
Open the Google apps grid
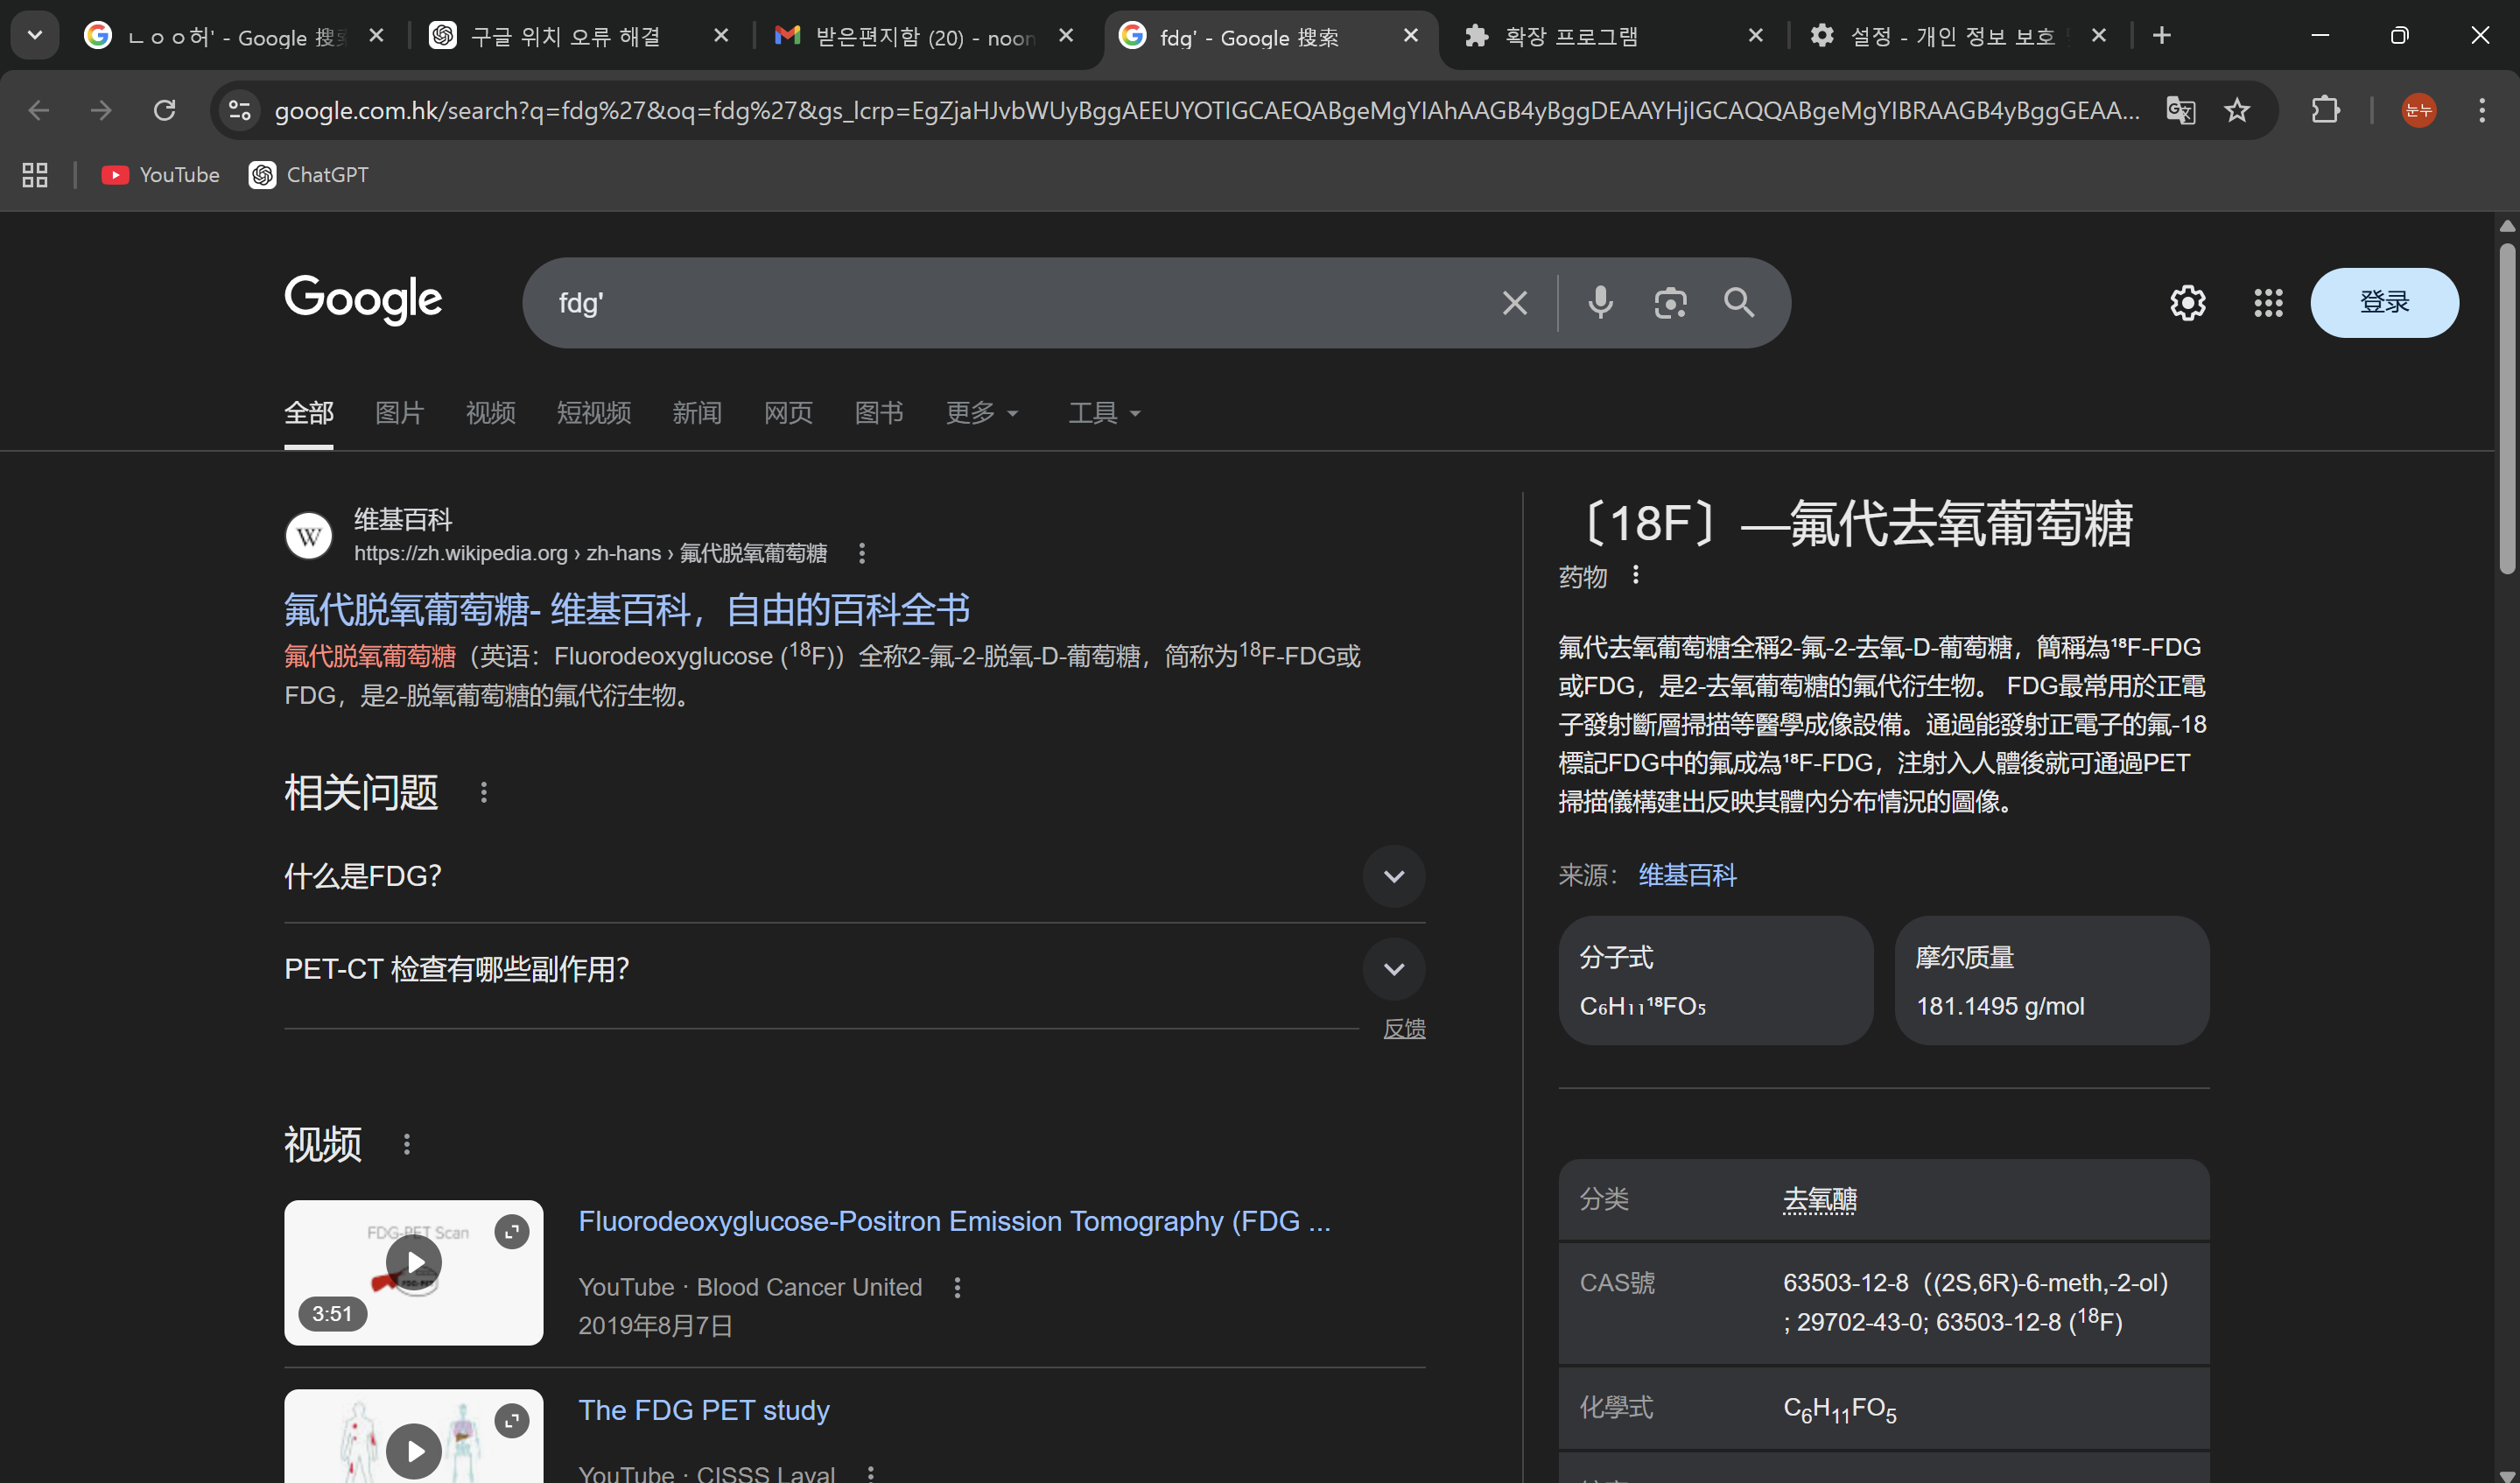coord(2268,303)
